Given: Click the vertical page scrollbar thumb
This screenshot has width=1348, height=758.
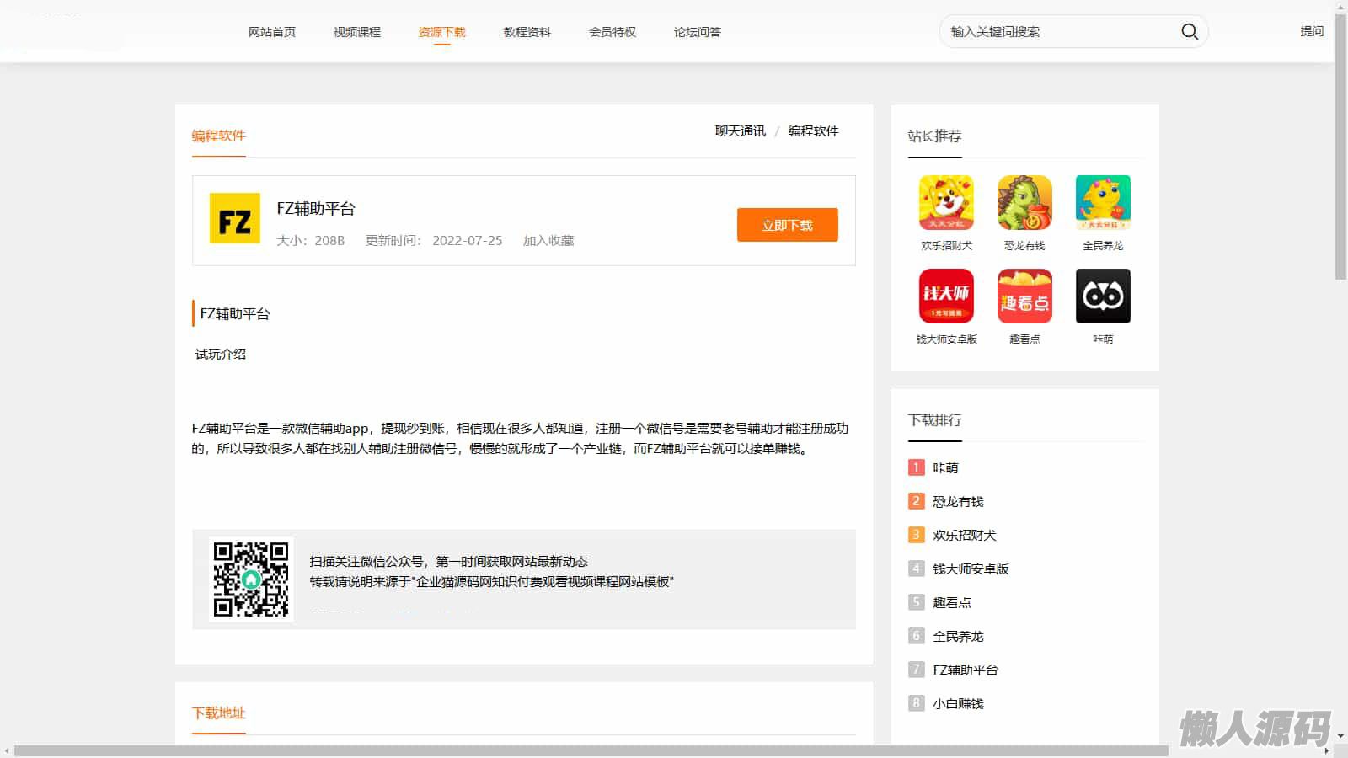Looking at the screenshot, I should (x=1340, y=143).
